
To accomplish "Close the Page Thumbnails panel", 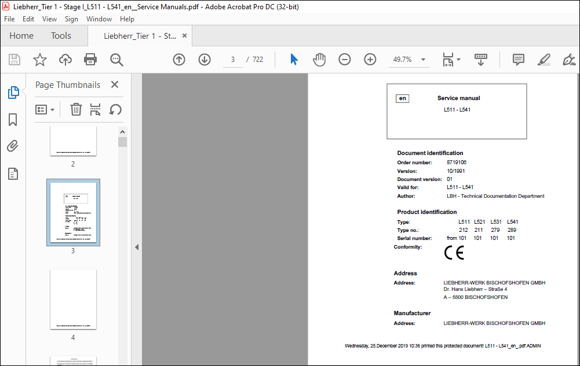I will coord(115,84).
